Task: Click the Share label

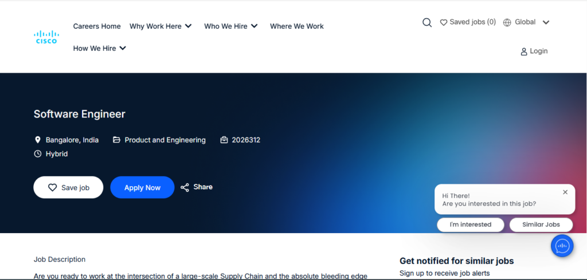Action: tap(203, 187)
